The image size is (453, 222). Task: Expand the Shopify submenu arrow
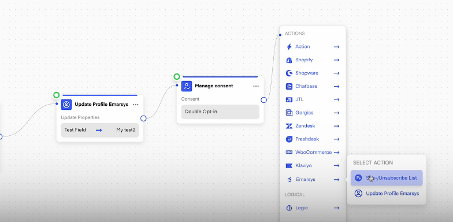tap(336, 60)
